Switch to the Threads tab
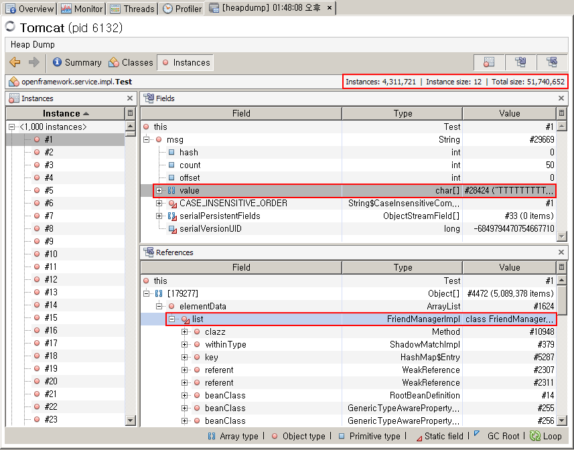The image size is (574, 450). (x=132, y=9)
